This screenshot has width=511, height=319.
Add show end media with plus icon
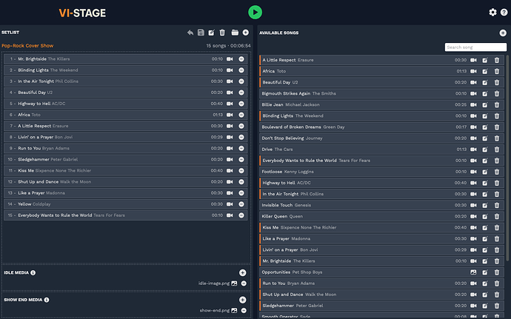242,300
